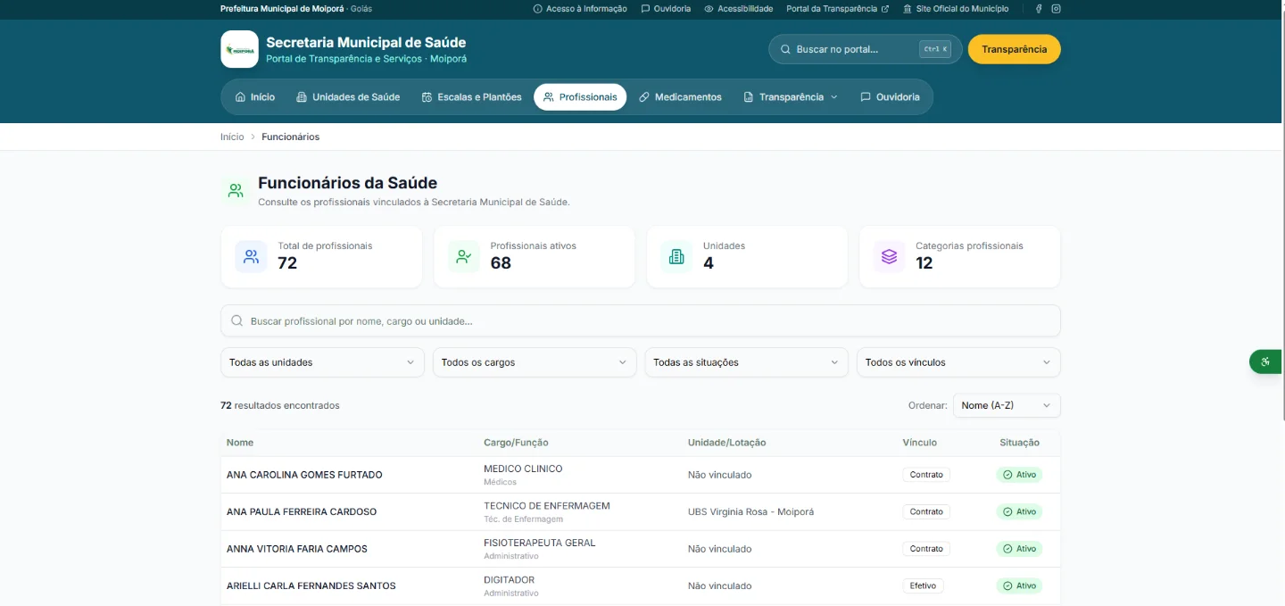
Task: Open Site Oficial do Município link
Action: click(956, 9)
